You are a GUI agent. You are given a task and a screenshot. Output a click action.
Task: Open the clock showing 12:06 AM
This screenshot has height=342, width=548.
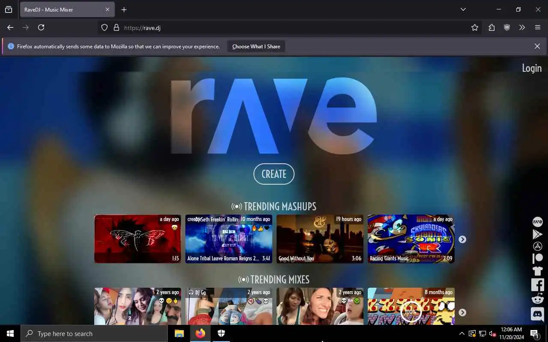(511, 333)
